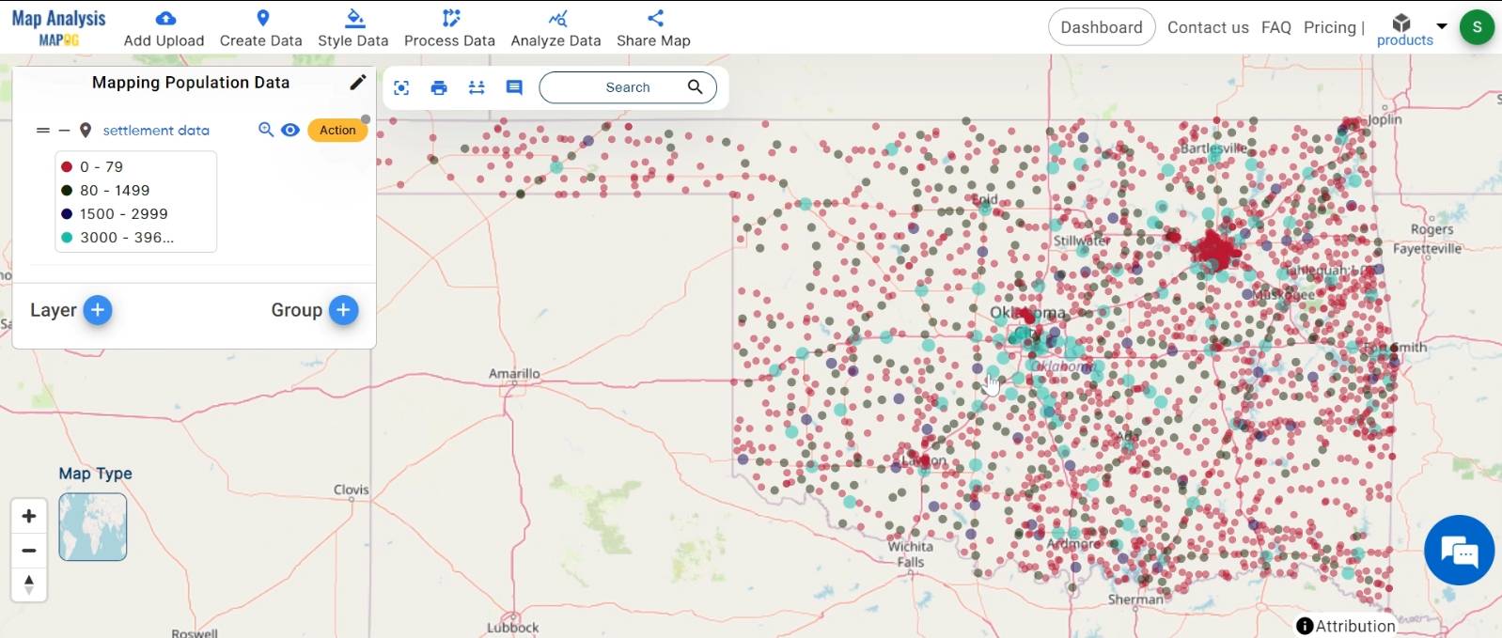Image resolution: width=1502 pixels, height=638 pixels.
Task: Open the live chat widget
Action: pos(1459,550)
